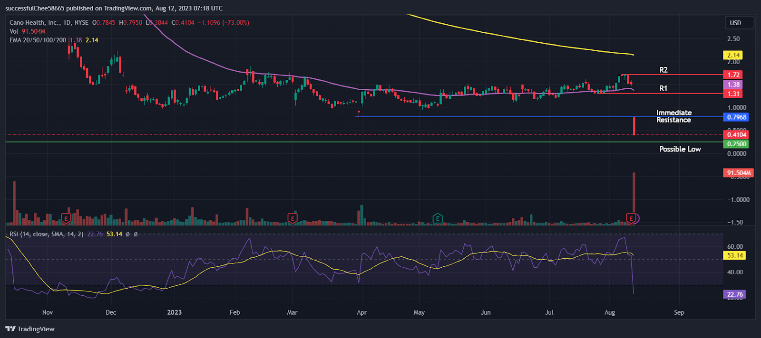Screen dimensions: 761x338
Task: Click the Dec label on time axis
Action: [111, 312]
